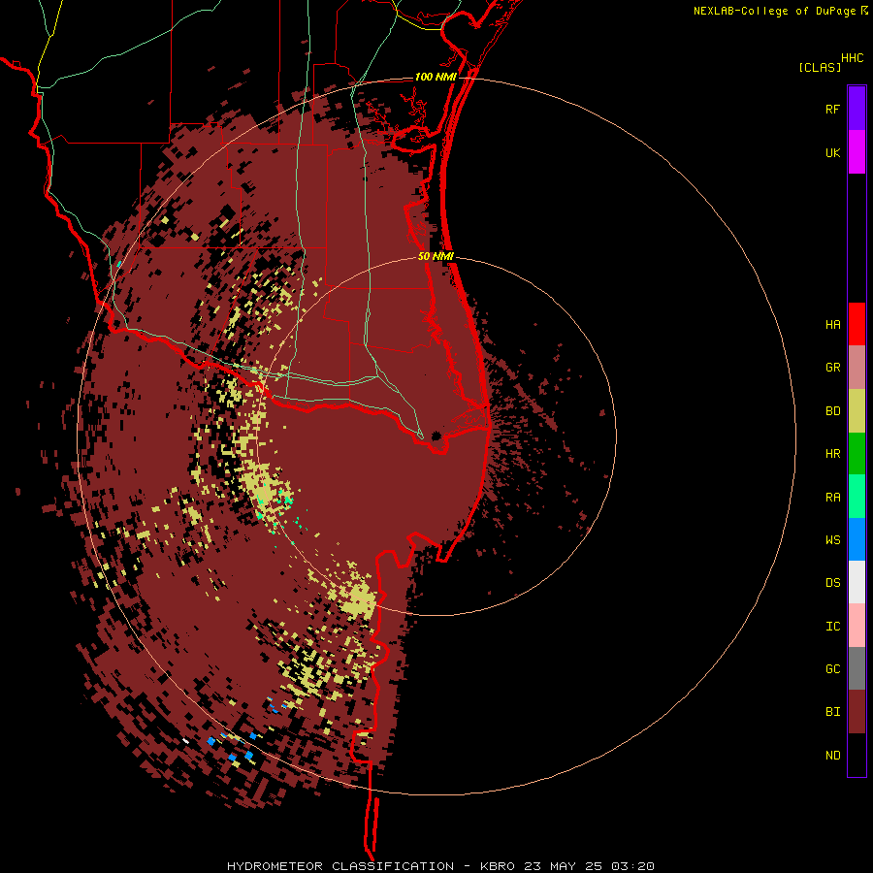Image resolution: width=873 pixels, height=873 pixels.
Task: Click the 'HA' legend label
Action: point(832,325)
